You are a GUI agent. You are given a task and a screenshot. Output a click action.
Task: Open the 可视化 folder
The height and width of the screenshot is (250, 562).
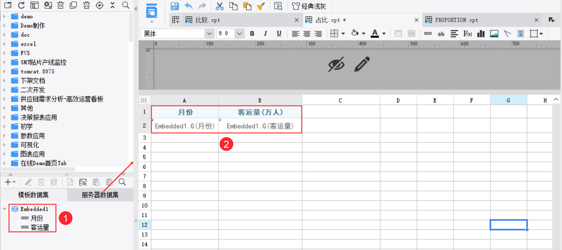(x=30, y=145)
